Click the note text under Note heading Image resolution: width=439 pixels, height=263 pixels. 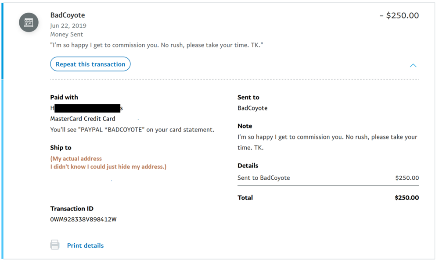click(x=327, y=142)
